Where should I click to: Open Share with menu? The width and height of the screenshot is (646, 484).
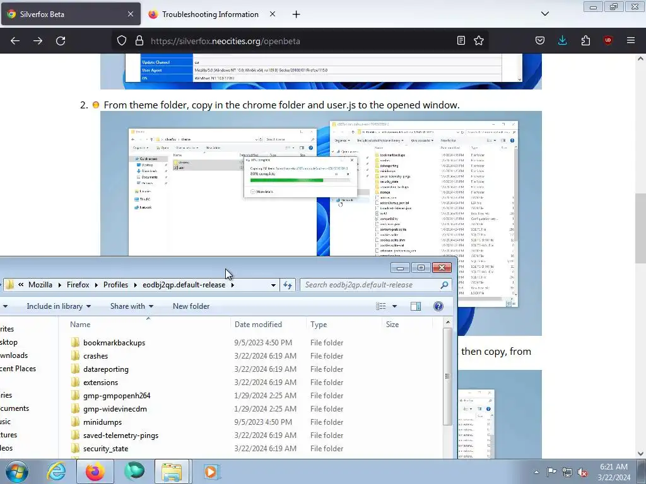pyautogui.click(x=132, y=306)
